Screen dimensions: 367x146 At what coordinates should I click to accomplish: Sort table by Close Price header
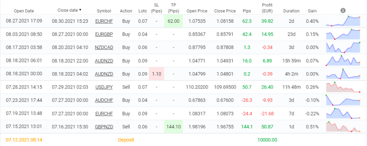pos(225,11)
